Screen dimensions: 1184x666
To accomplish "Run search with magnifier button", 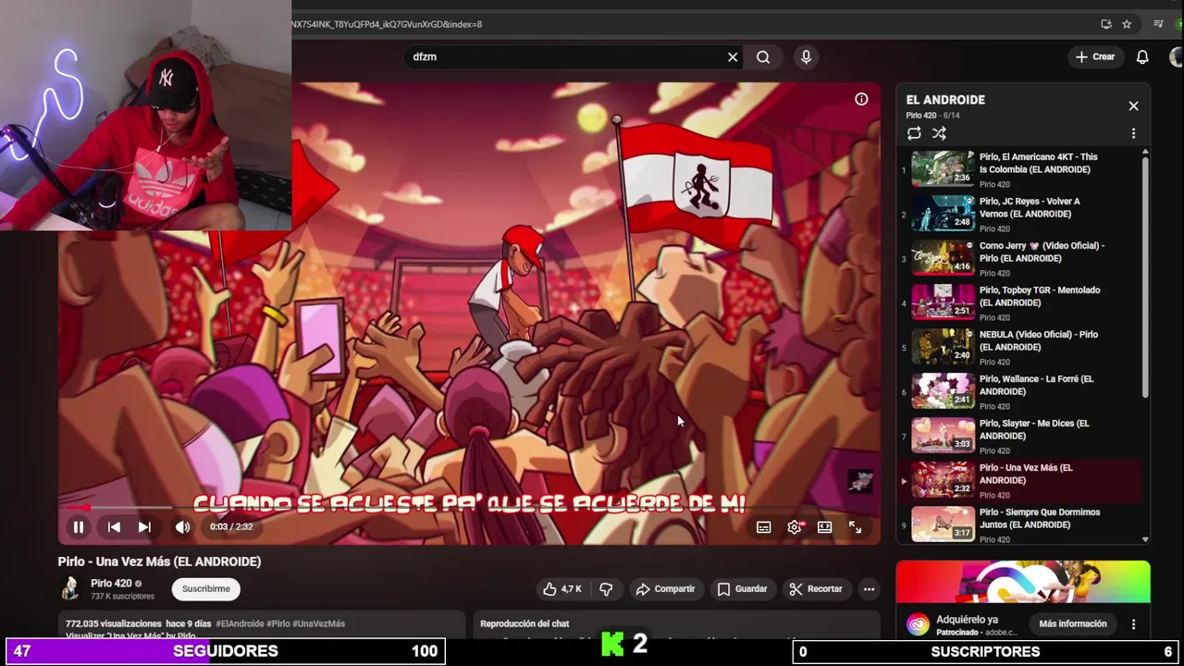I will point(763,57).
